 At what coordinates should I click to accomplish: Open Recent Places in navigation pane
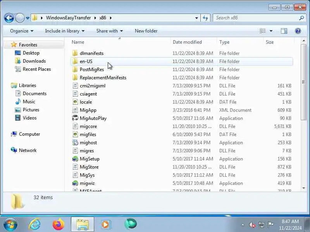[x=37, y=69]
